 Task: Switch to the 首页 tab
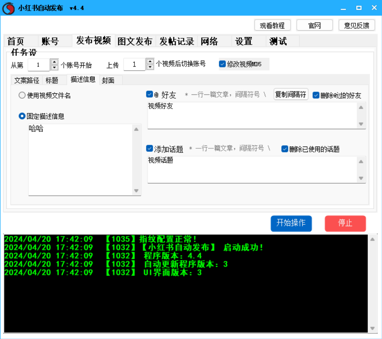click(21, 41)
